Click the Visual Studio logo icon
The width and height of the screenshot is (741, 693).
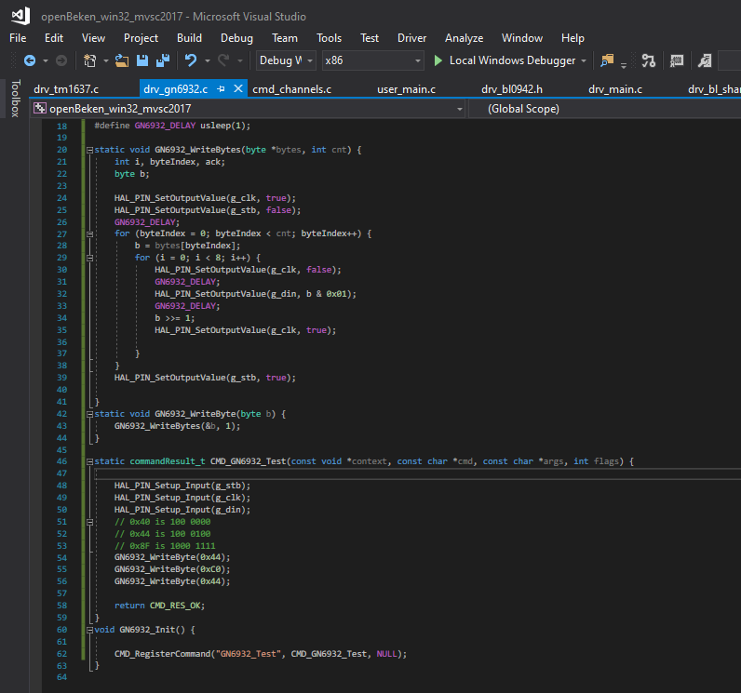(20, 16)
